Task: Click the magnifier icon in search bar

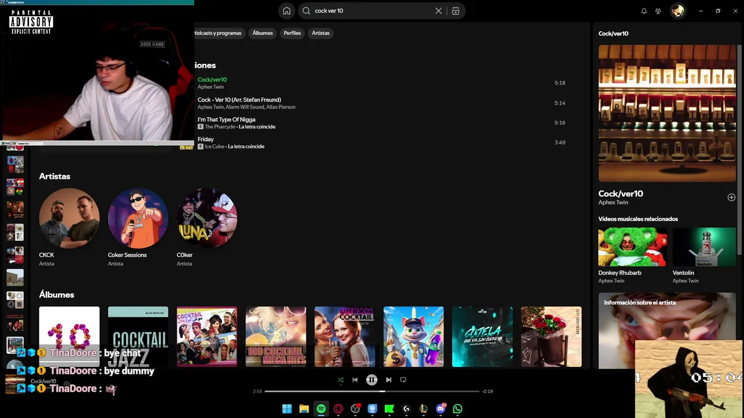Action: (x=306, y=11)
